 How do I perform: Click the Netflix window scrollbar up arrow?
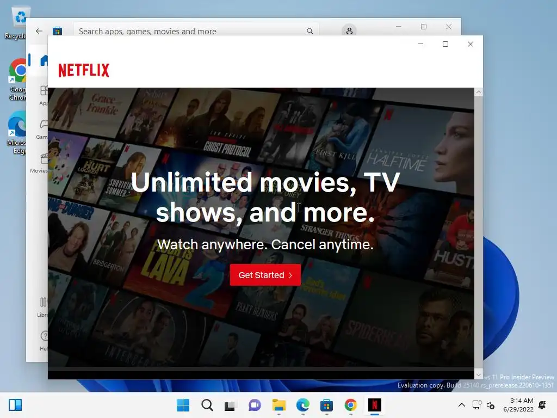tap(479, 93)
